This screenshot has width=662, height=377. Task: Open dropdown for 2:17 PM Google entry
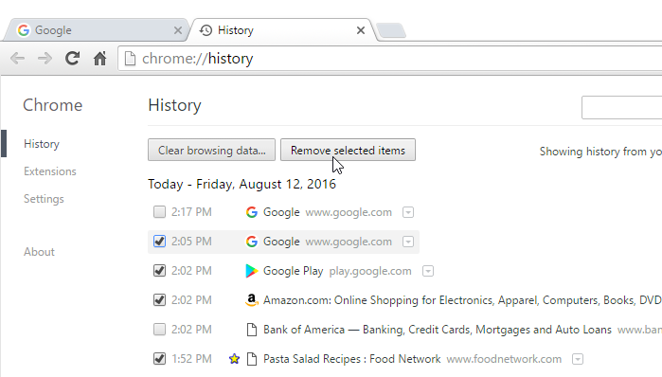pyautogui.click(x=408, y=212)
